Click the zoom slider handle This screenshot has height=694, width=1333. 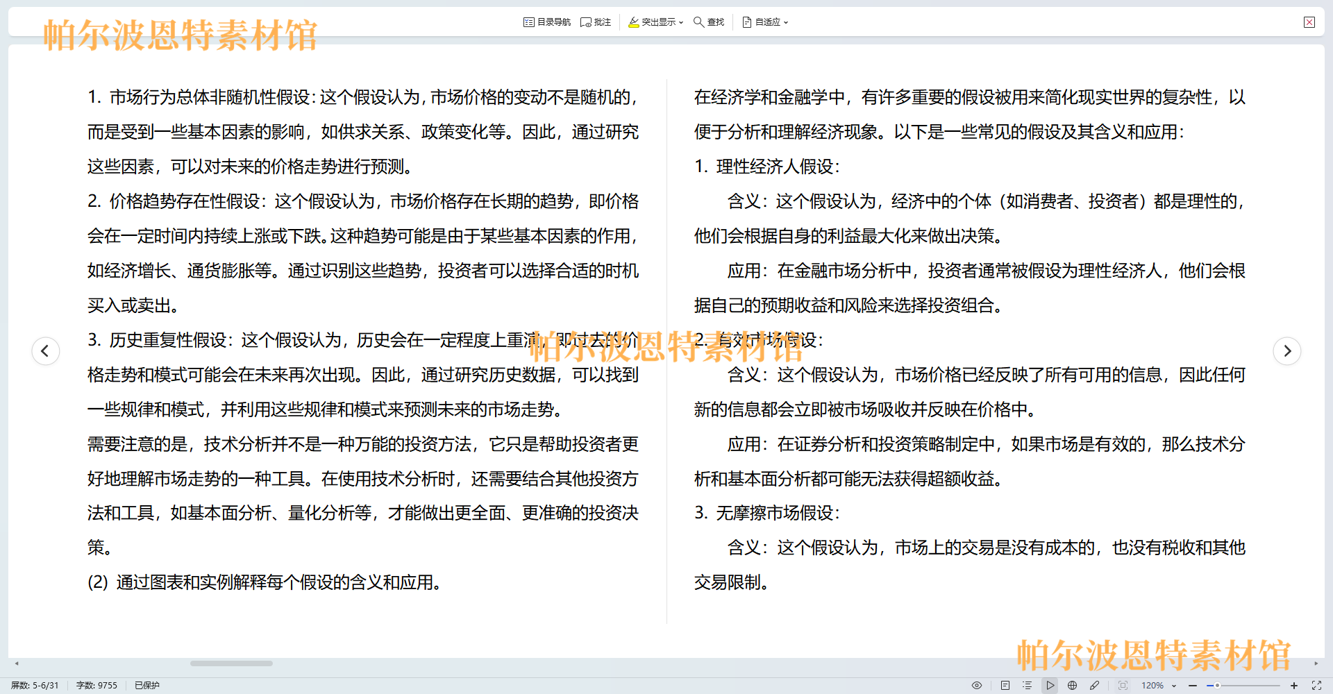[1217, 685]
